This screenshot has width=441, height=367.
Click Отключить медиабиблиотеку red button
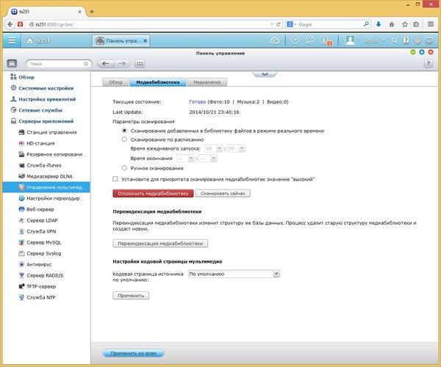click(x=153, y=194)
